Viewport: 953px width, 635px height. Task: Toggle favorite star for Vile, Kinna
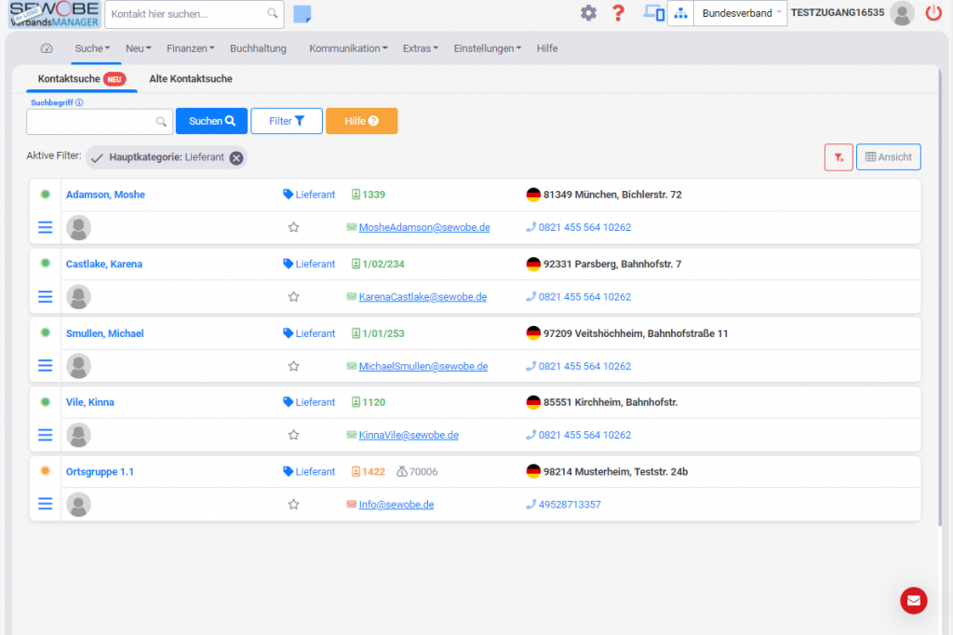(x=293, y=435)
